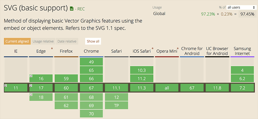The height and width of the screenshot is (119, 258).
Task: Select the Opera Mini 'all' cell
Action: 167,88
